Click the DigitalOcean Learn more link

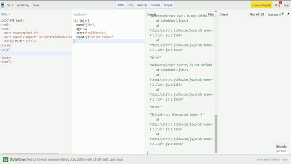[x=116, y=159]
